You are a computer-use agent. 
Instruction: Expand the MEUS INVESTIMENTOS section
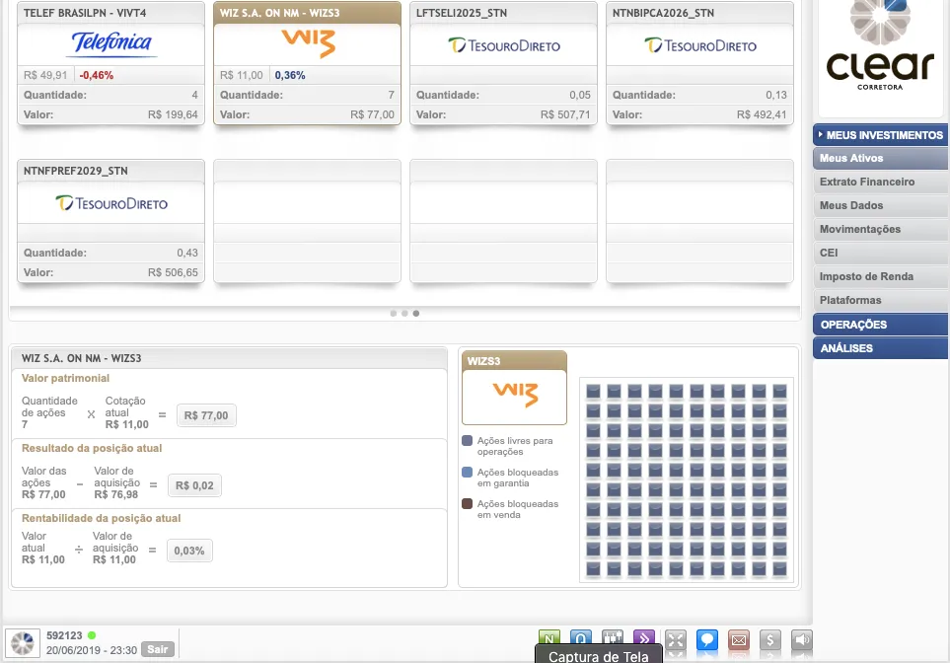tap(880, 135)
